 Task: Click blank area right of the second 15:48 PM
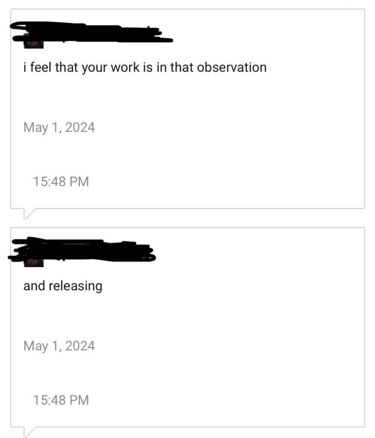tap(223, 400)
